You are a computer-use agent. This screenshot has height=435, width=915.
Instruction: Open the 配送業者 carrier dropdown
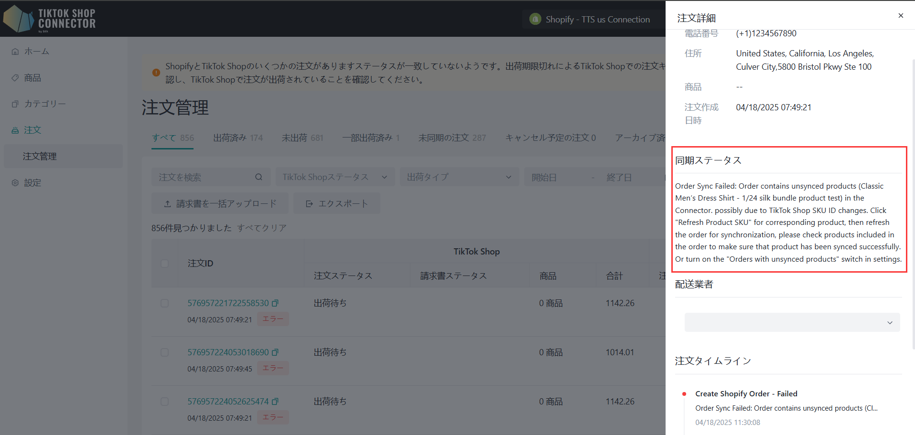click(x=792, y=322)
